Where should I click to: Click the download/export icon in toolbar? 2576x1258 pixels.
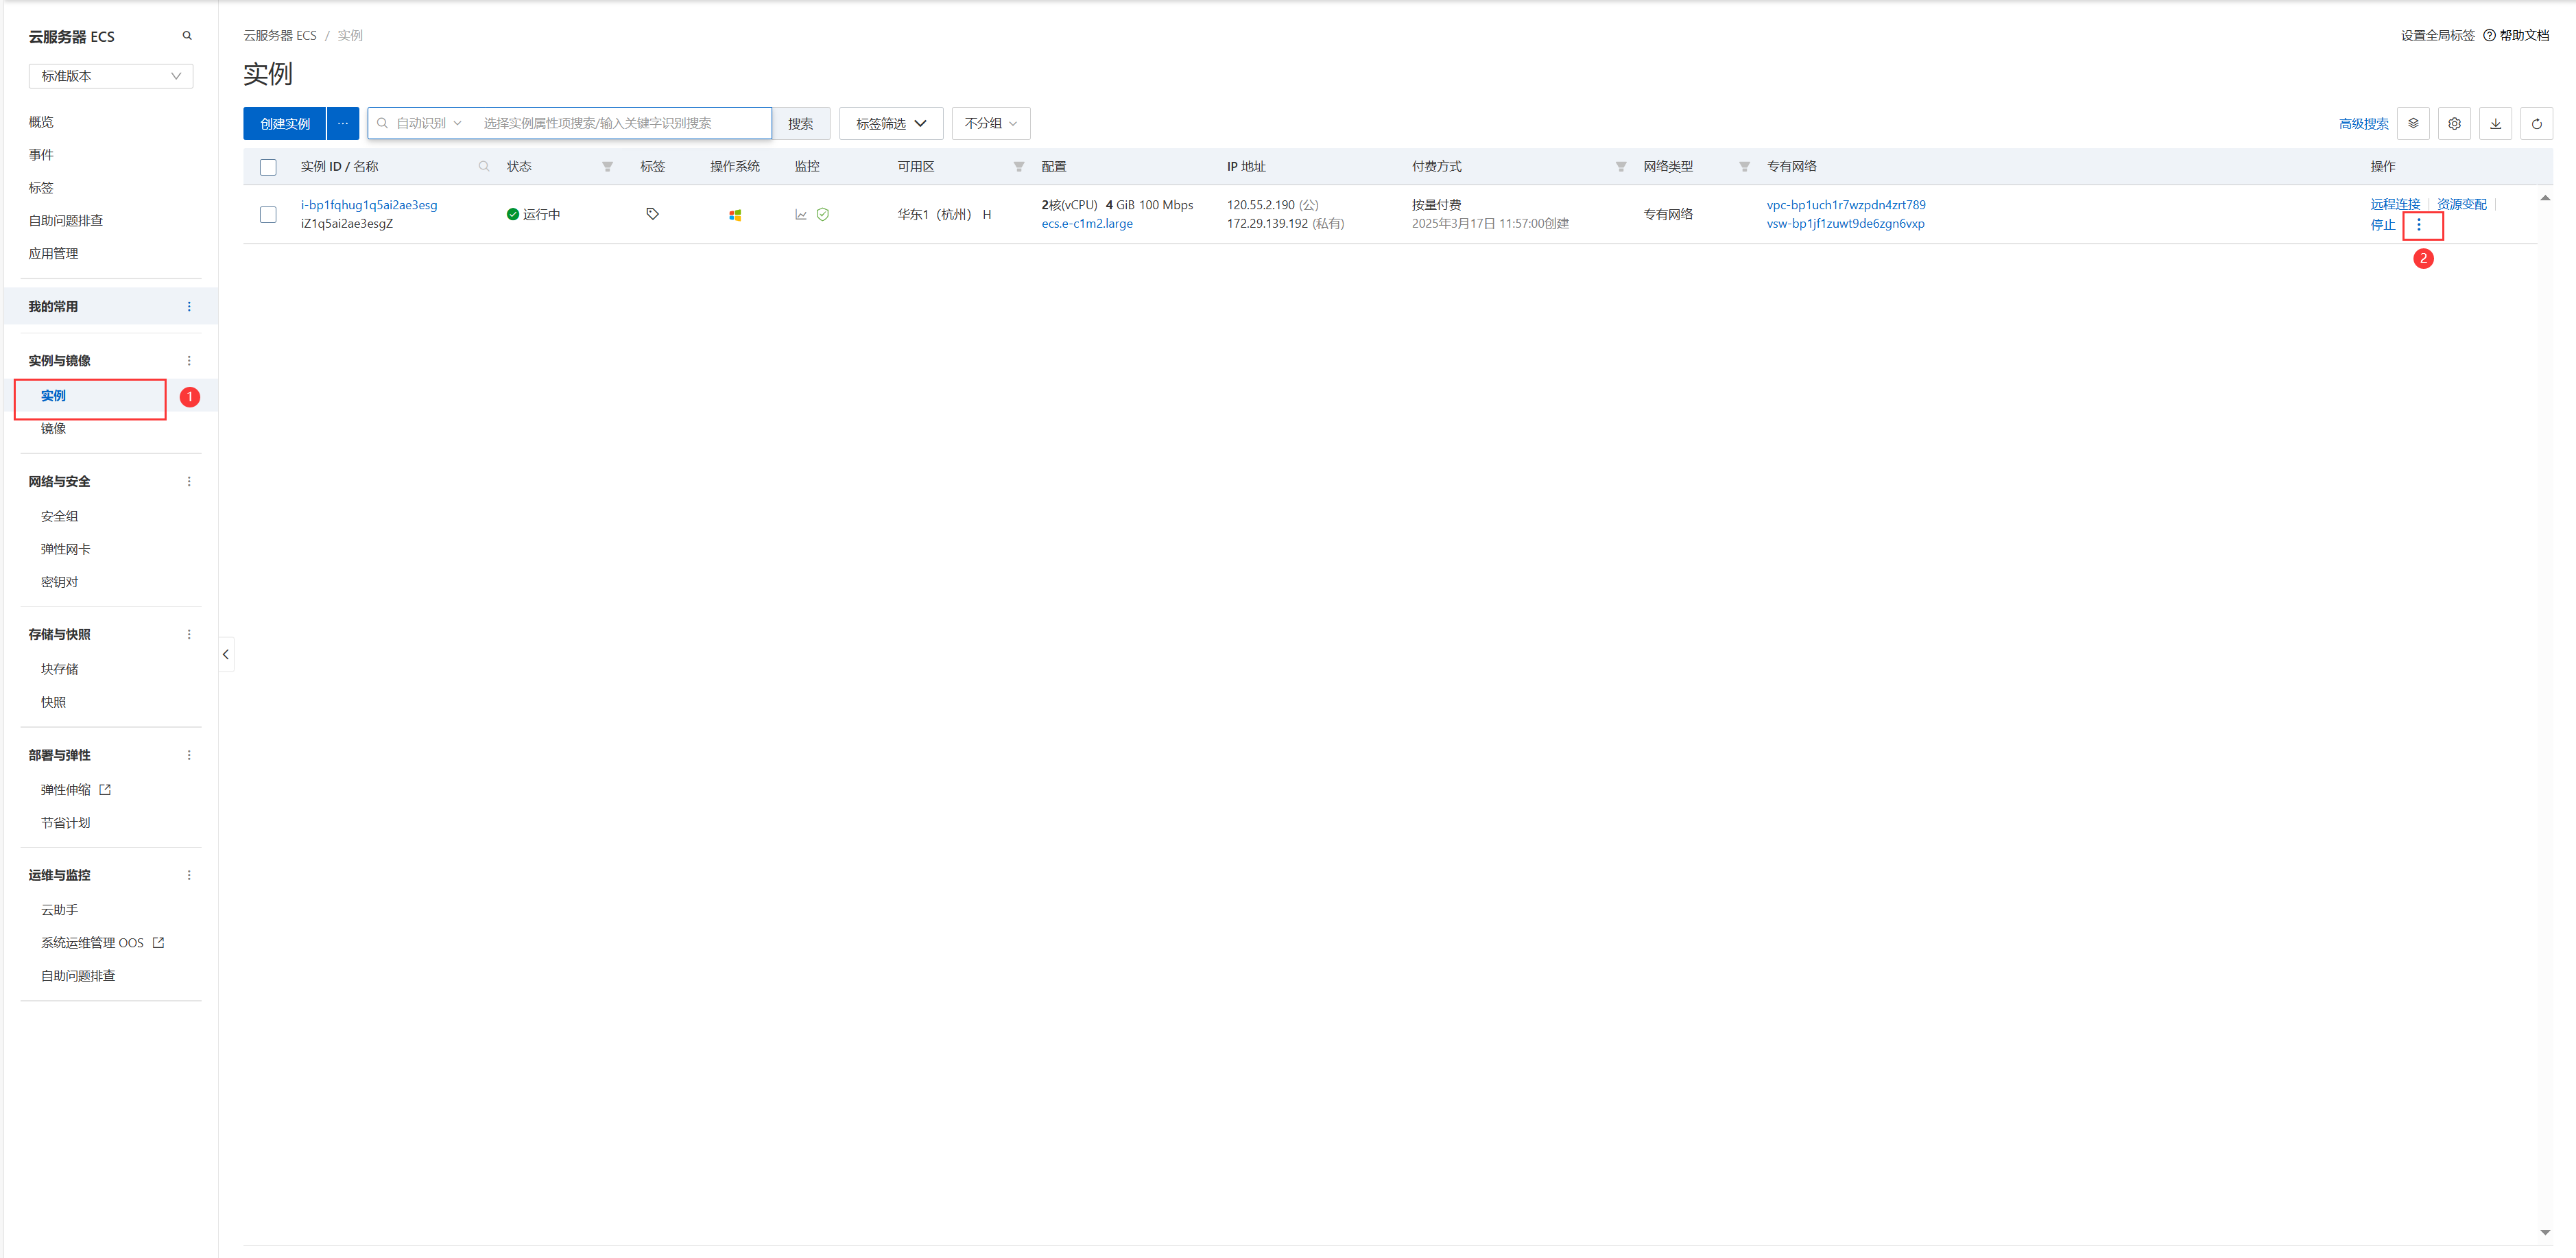[2495, 124]
